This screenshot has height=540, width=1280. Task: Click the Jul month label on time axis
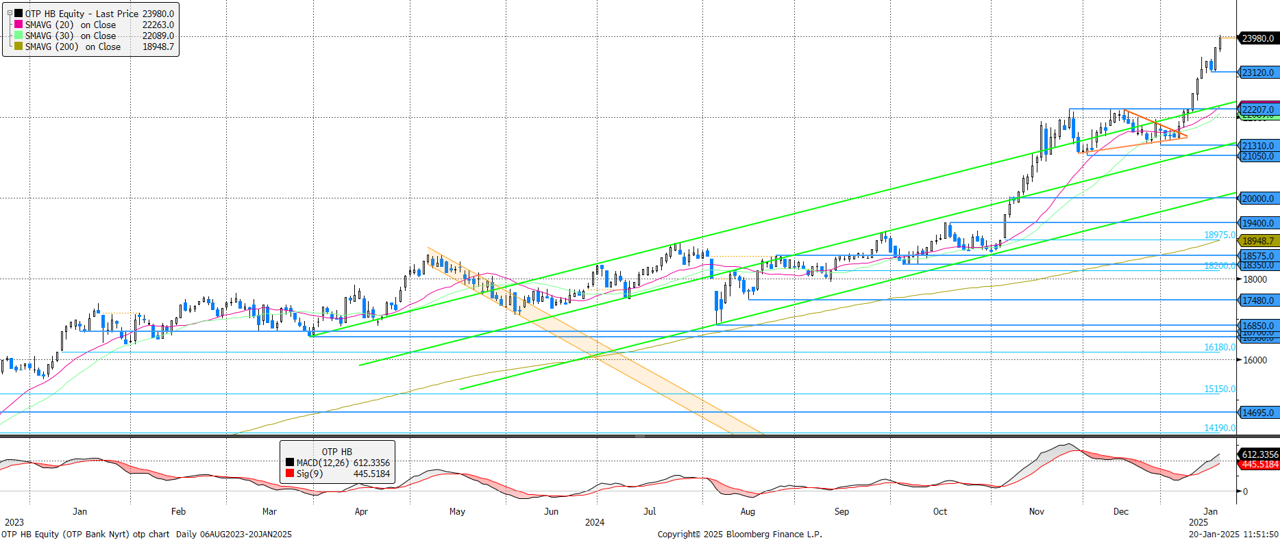[650, 511]
